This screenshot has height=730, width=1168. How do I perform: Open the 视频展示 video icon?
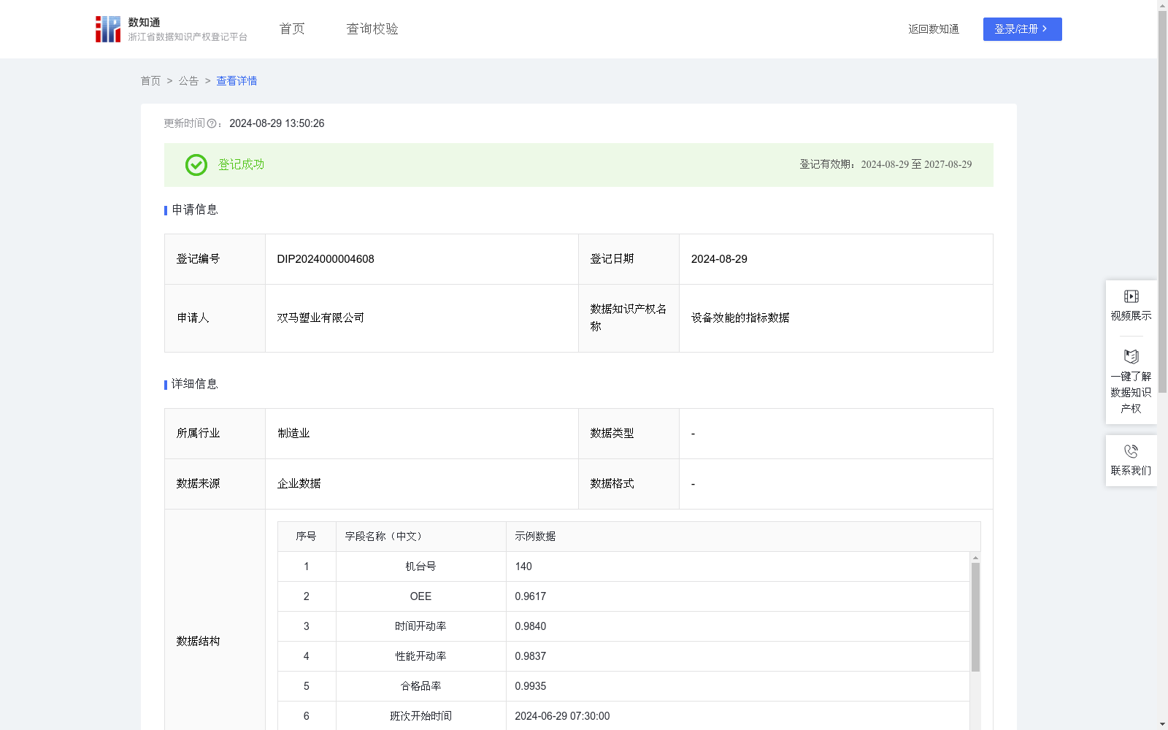[x=1131, y=296]
